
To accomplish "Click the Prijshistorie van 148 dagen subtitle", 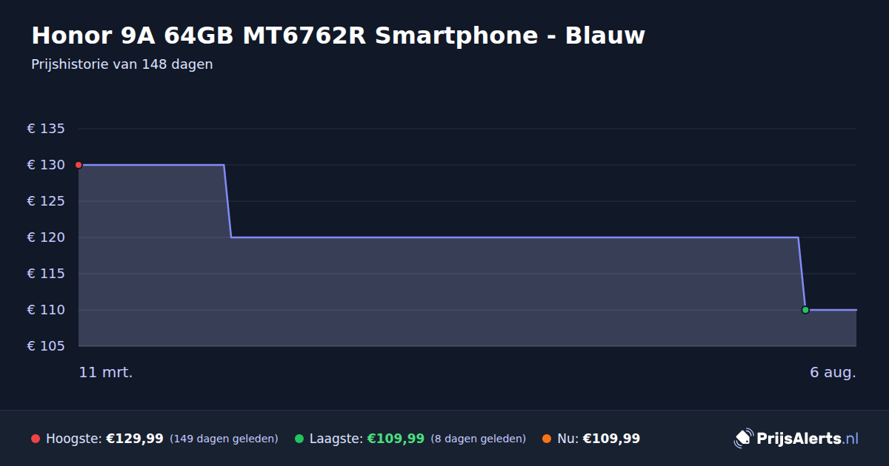I will point(122,64).
